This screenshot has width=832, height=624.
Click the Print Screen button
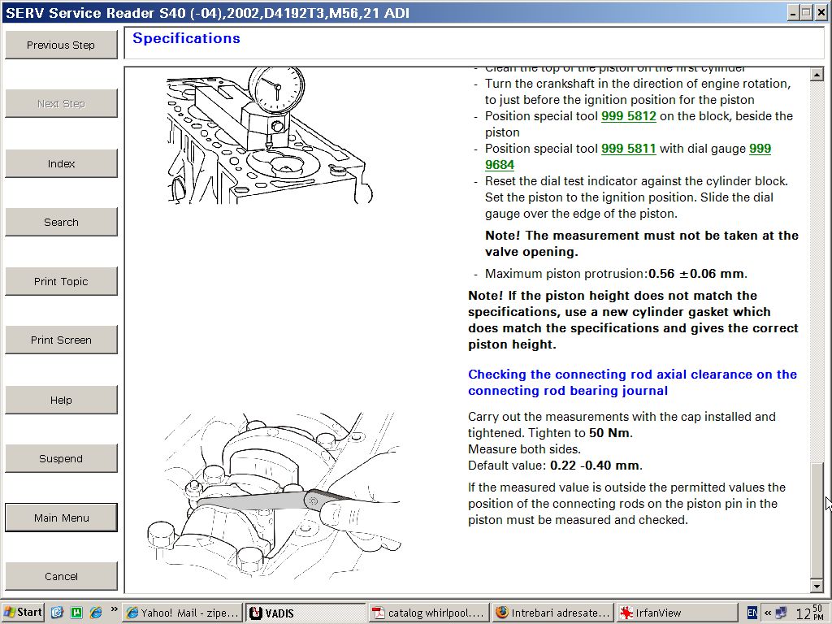(61, 340)
